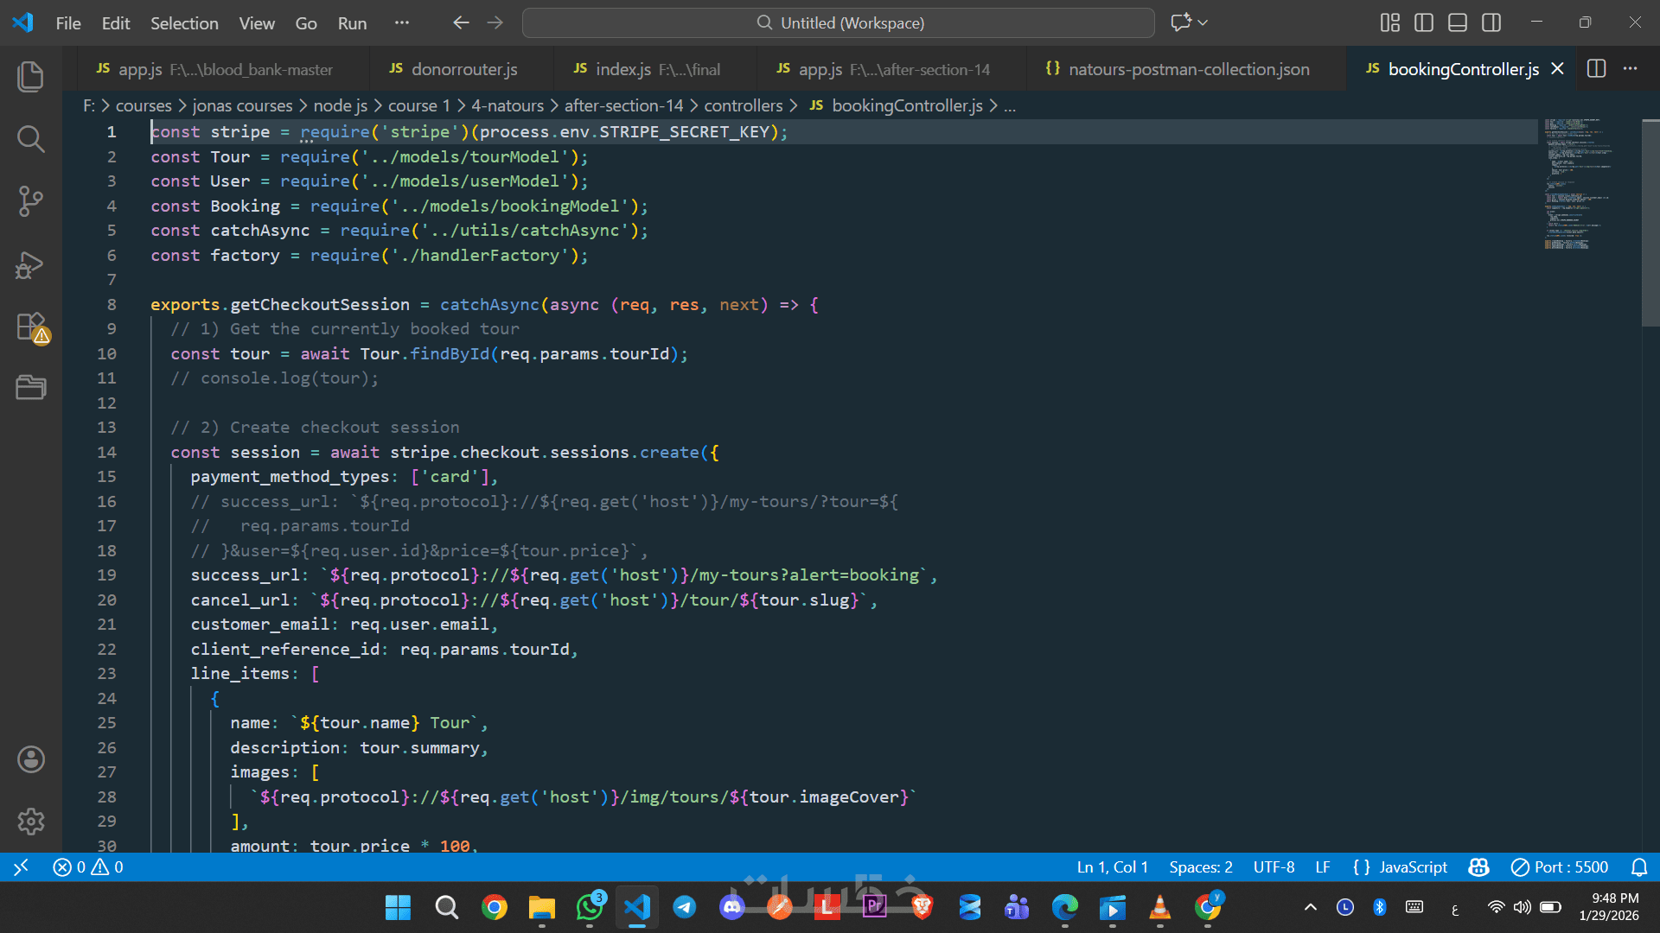Open the Search view in activity bar
Viewport: 1660px width, 933px height.
(x=31, y=139)
